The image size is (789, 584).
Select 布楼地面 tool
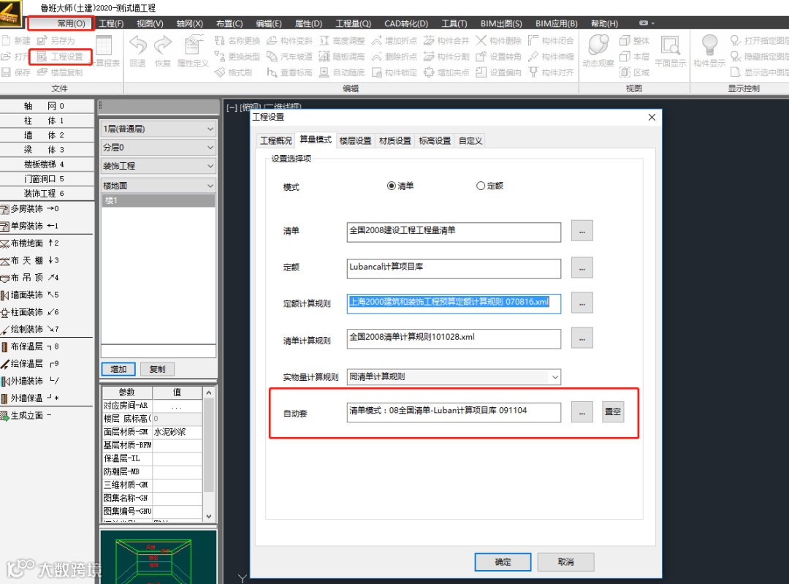click(30, 243)
